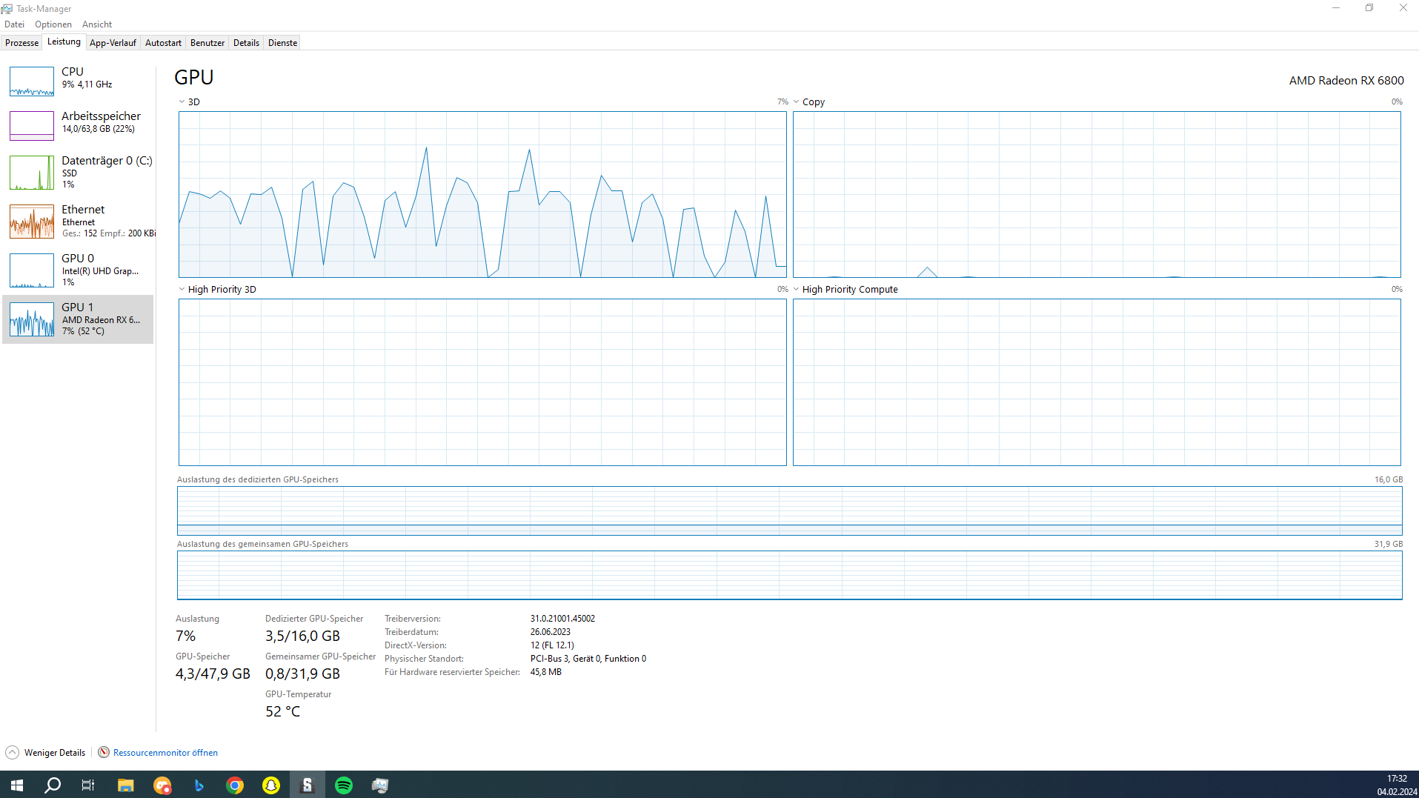Select the Datenträger 0 (C:) graph thumbnail
1419x798 pixels.
point(32,173)
